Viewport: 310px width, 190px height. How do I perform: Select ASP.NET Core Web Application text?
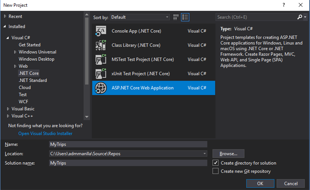[x=142, y=88]
